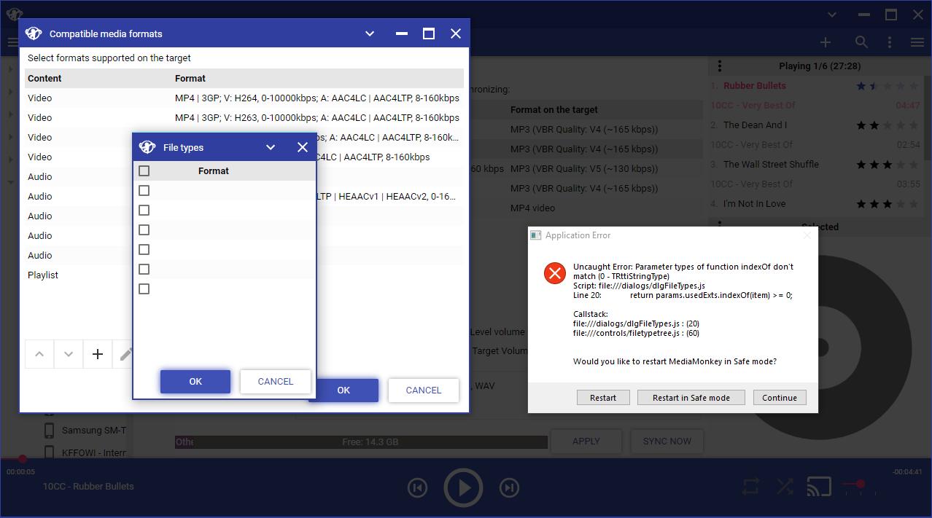Screen dimensions: 932x518
Task: Toggle shuffle playback icon
Action: (785, 486)
